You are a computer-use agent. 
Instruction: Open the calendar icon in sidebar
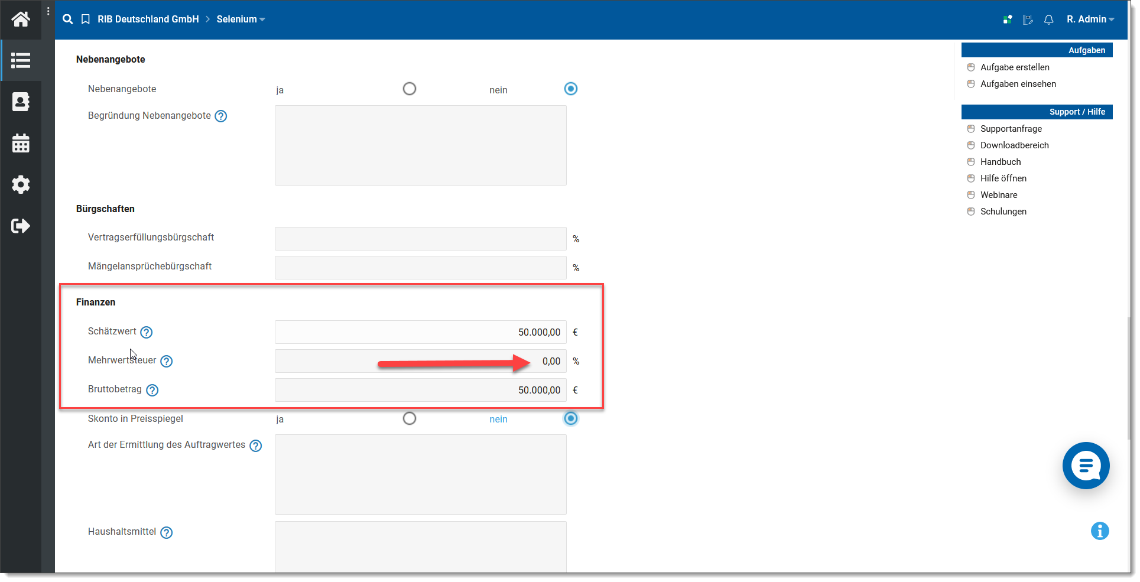pyautogui.click(x=21, y=143)
